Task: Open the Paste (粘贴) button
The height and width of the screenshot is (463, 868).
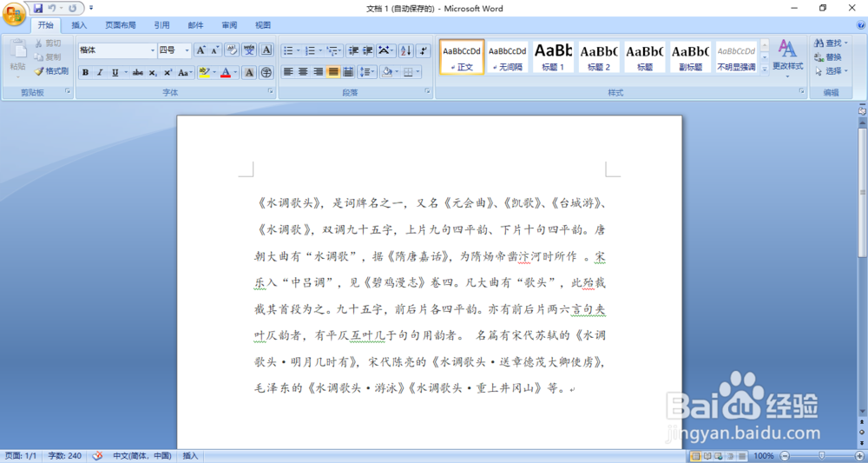Action: point(17,58)
